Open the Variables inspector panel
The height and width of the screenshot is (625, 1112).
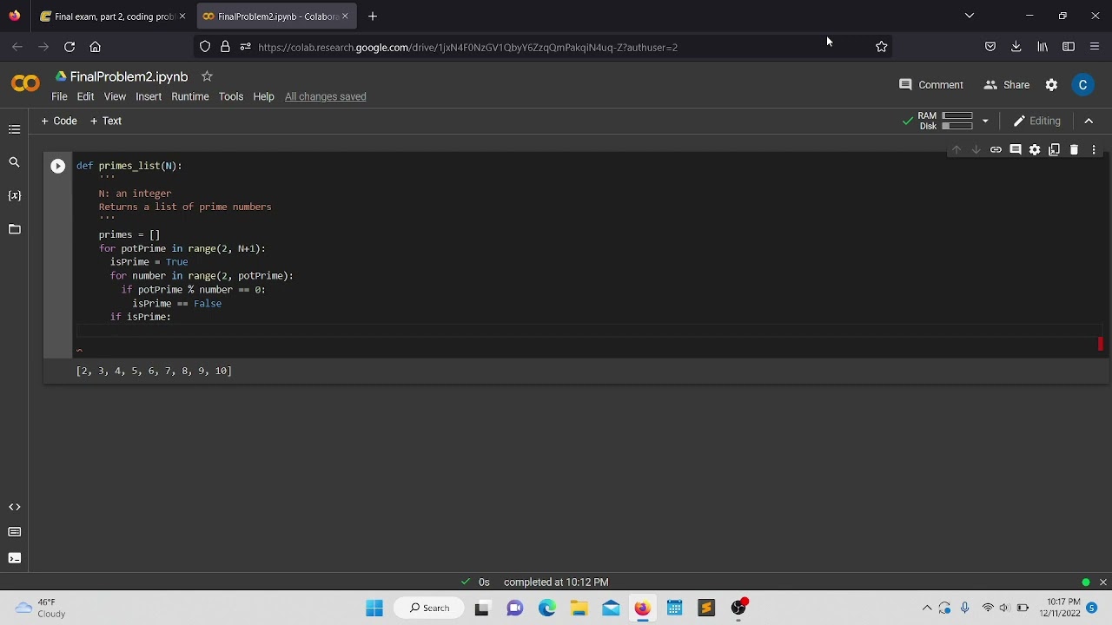(x=14, y=195)
